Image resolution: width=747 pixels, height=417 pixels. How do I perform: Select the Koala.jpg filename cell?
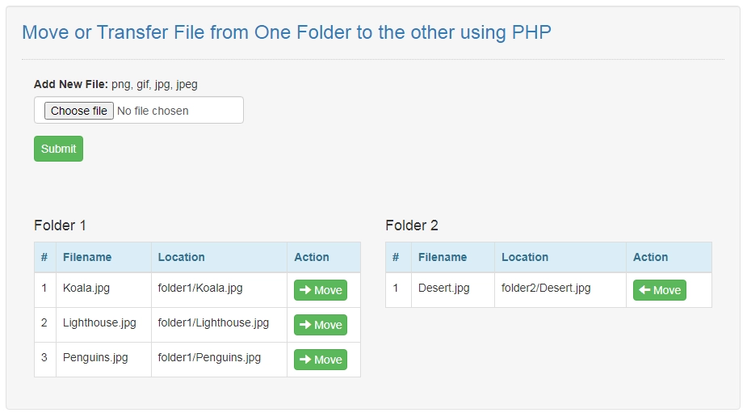click(x=86, y=288)
